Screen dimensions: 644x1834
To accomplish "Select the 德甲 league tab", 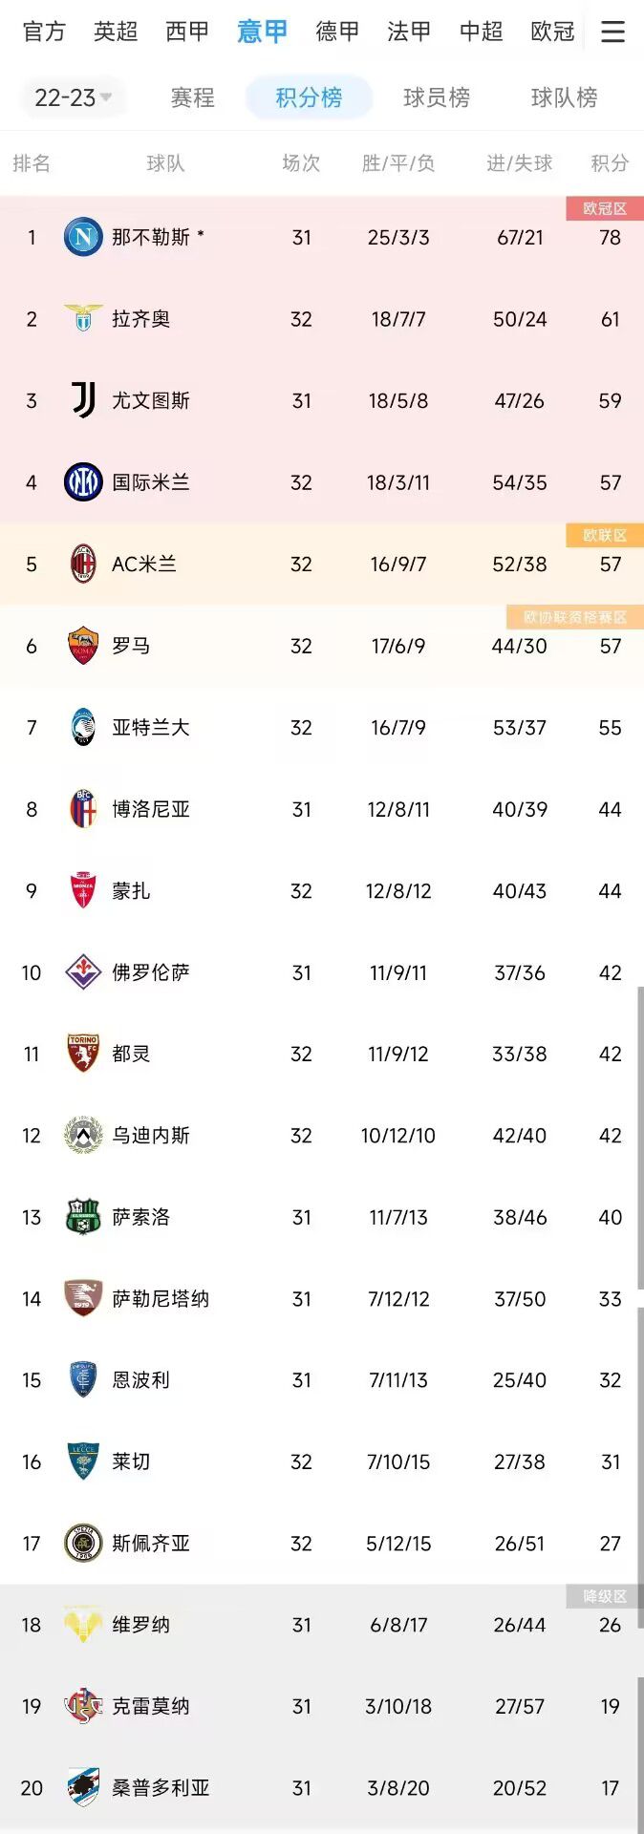I will pyautogui.click(x=337, y=32).
